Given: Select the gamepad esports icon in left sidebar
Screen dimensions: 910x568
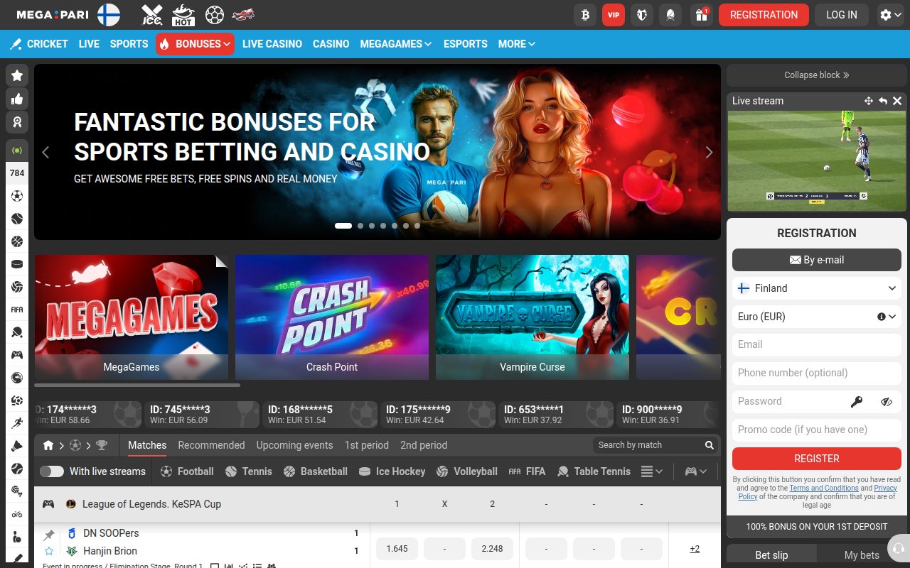Looking at the screenshot, I should (17, 355).
